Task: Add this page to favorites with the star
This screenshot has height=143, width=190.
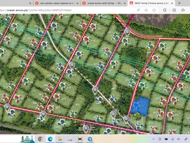Action: [x=154, y=10]
